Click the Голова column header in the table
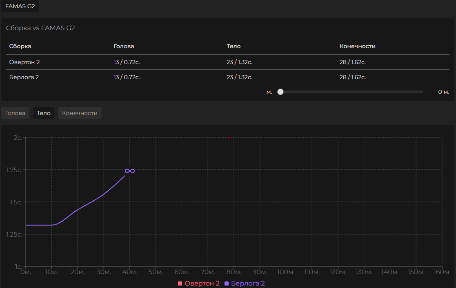456x288 pixels. (124, 46)
